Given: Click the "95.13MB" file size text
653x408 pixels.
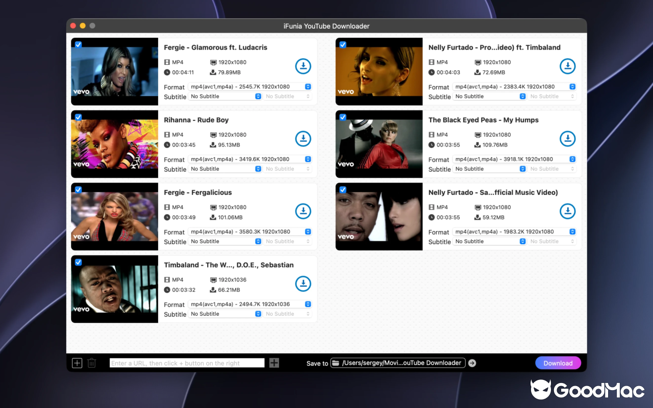Looking at the screenshot, I should click(229, 145).
